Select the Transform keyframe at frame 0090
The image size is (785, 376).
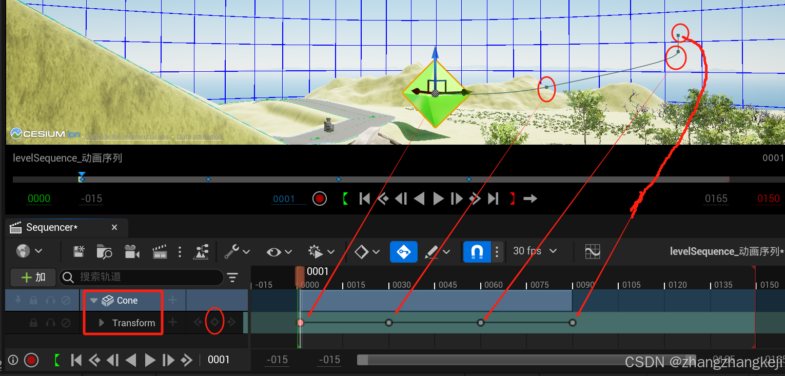coord(573,323)
